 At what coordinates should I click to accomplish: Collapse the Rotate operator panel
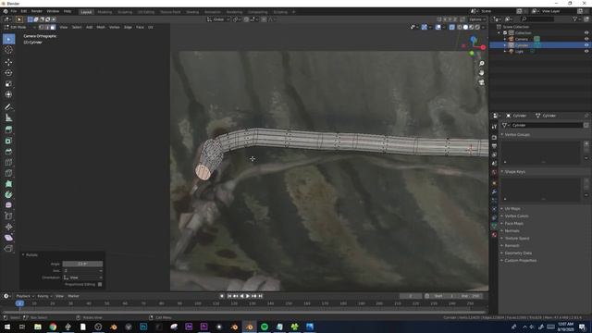pyautogui.click(x=23, y=255)
